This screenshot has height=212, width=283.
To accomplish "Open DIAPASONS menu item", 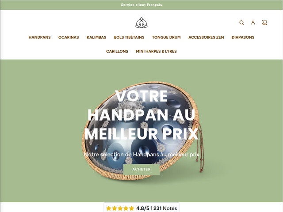I will point(243,37).
